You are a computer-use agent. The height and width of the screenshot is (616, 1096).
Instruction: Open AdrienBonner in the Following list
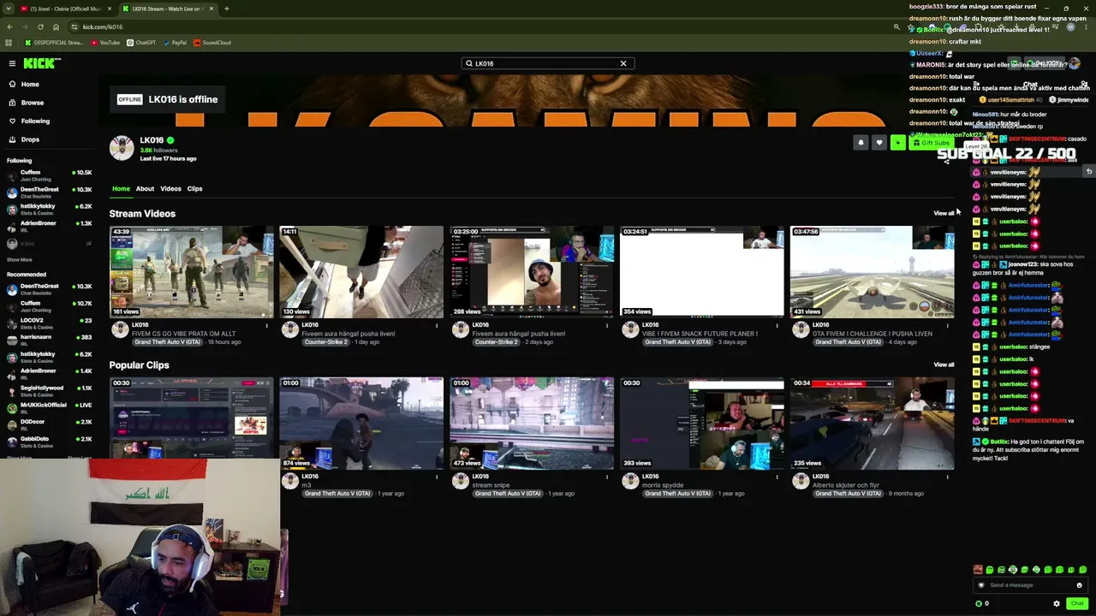tap(50, 225)
